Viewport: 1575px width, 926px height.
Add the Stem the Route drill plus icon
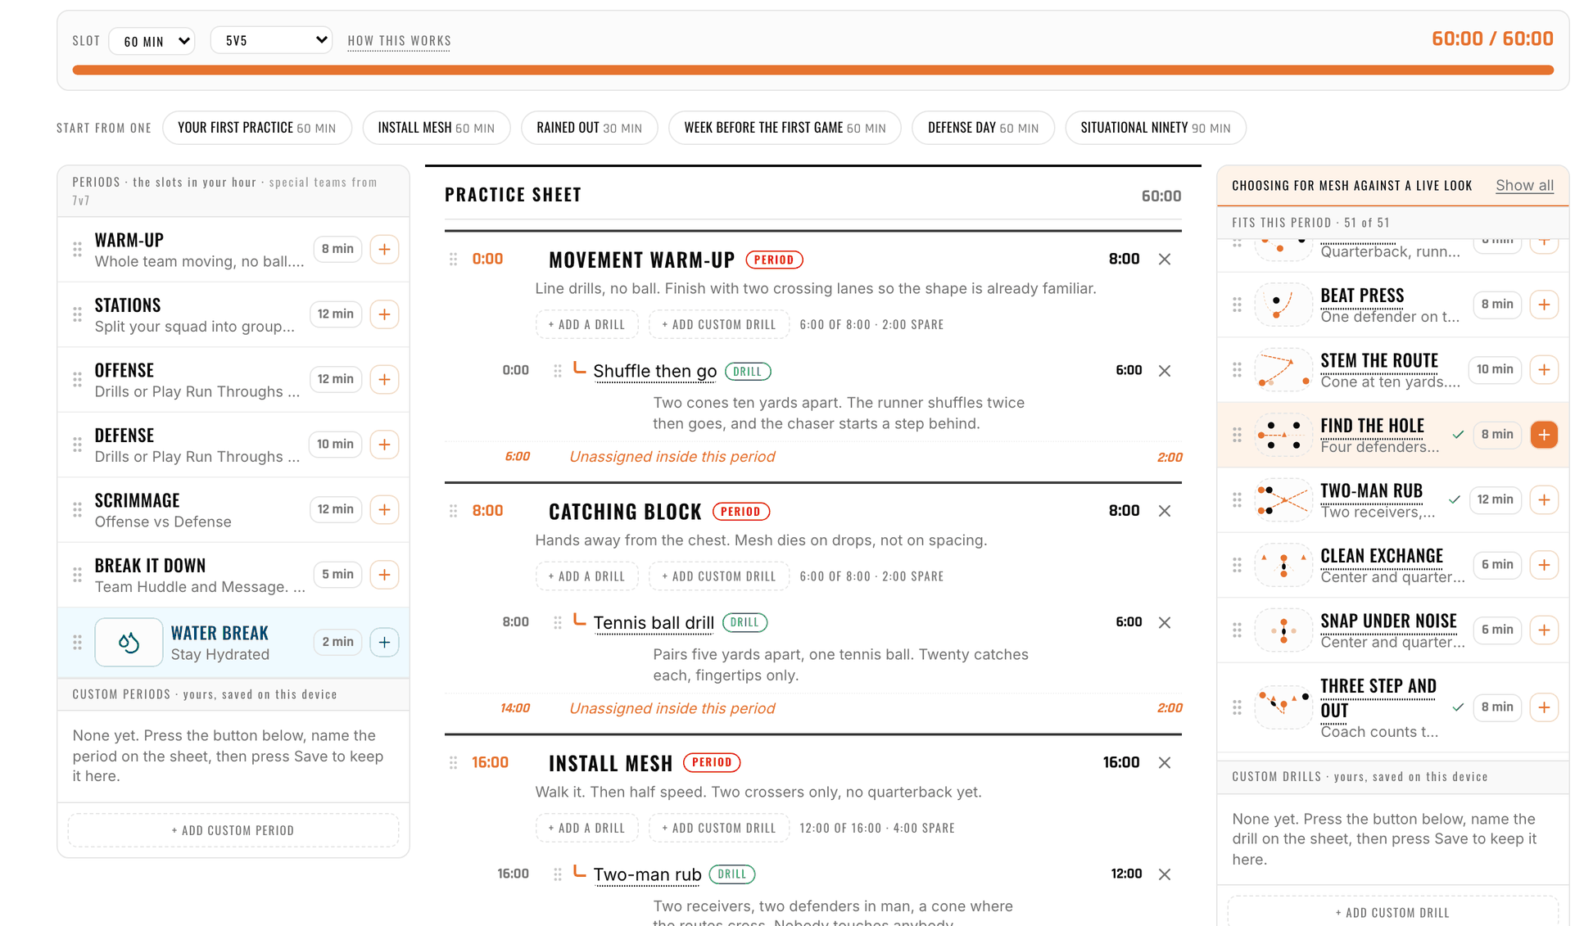click(1544, 370)
